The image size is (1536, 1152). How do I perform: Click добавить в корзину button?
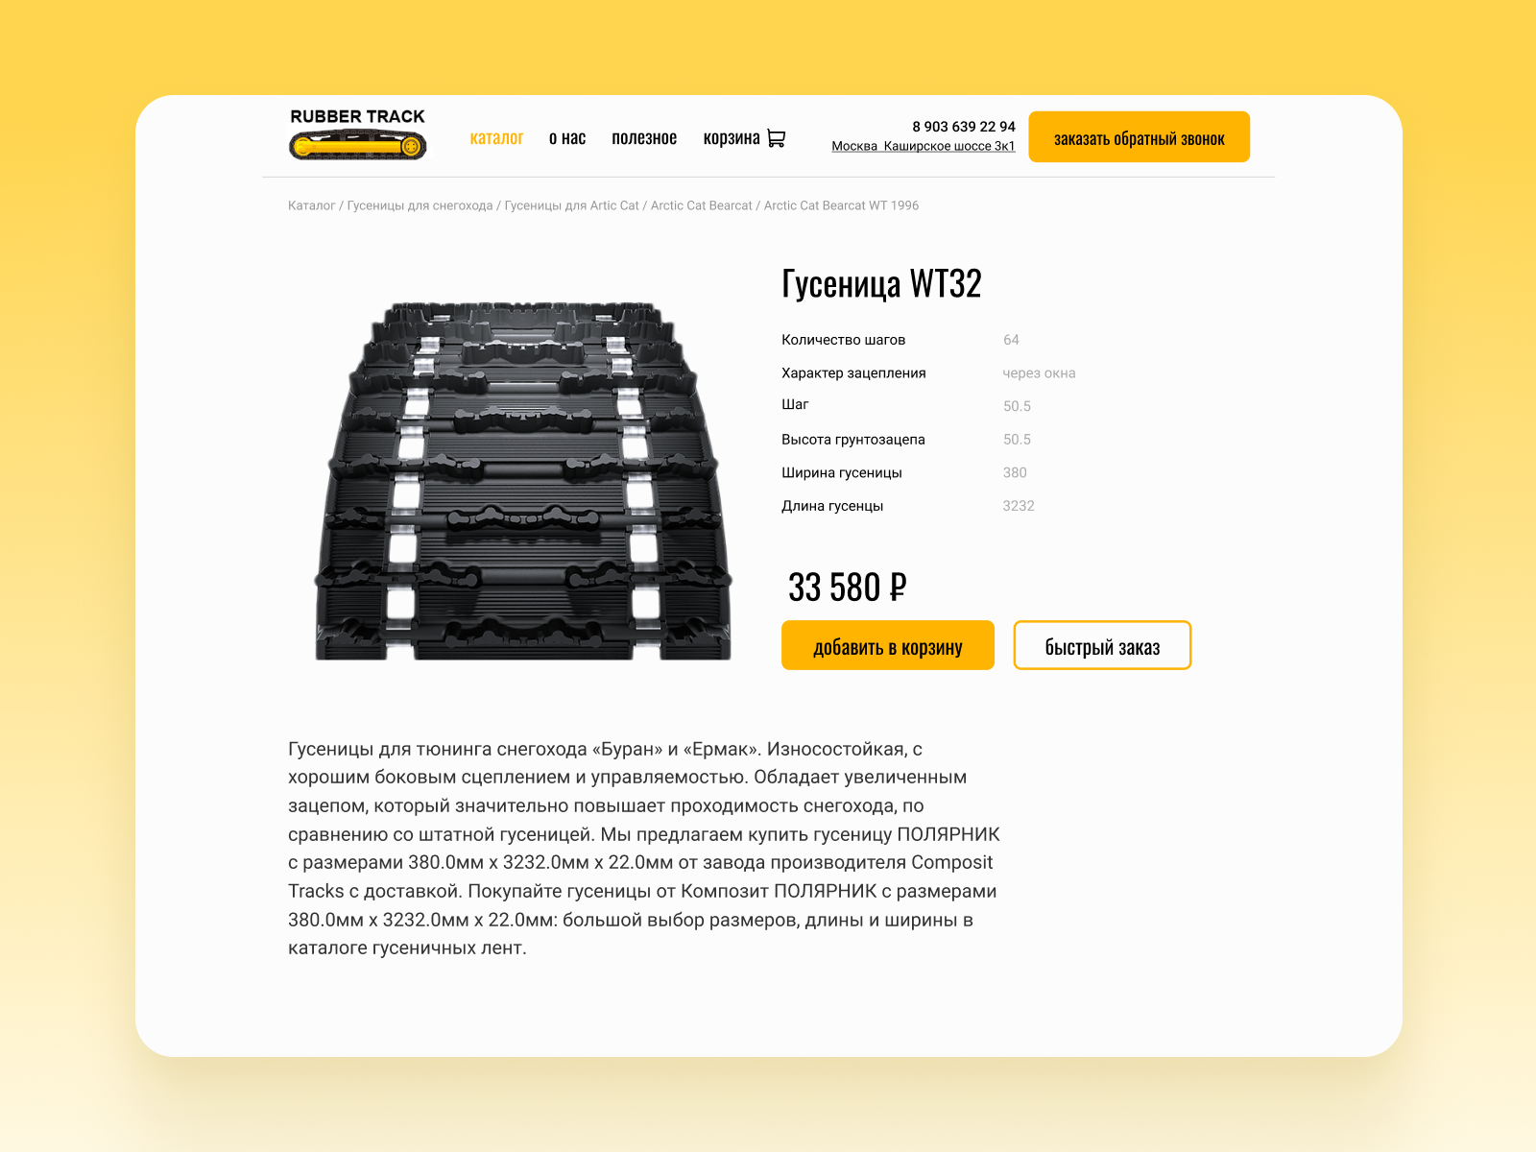click(x=888, y=645)
